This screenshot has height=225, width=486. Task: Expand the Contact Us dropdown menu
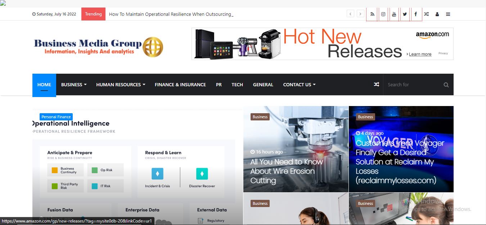(299, 85)
